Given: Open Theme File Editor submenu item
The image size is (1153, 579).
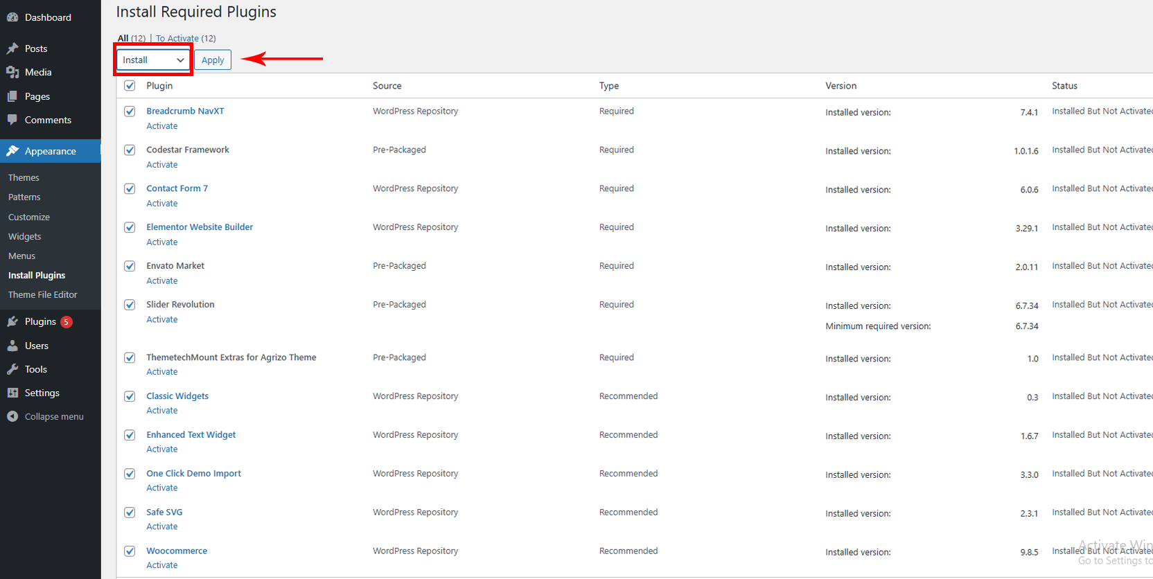Looking at the screenshot, I should click(43, 294).
